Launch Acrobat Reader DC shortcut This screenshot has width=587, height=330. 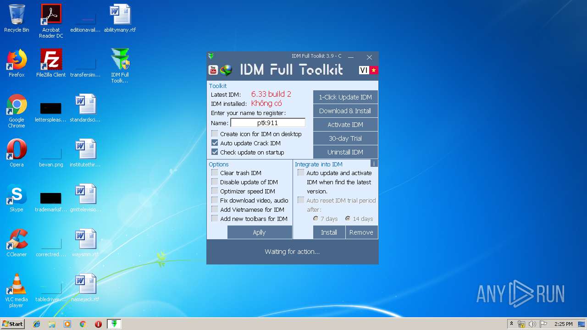pos(51,21)
